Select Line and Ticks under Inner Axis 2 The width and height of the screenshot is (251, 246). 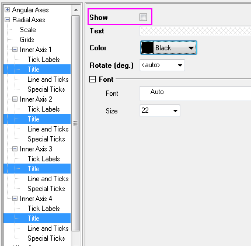[x=48, y=129]
